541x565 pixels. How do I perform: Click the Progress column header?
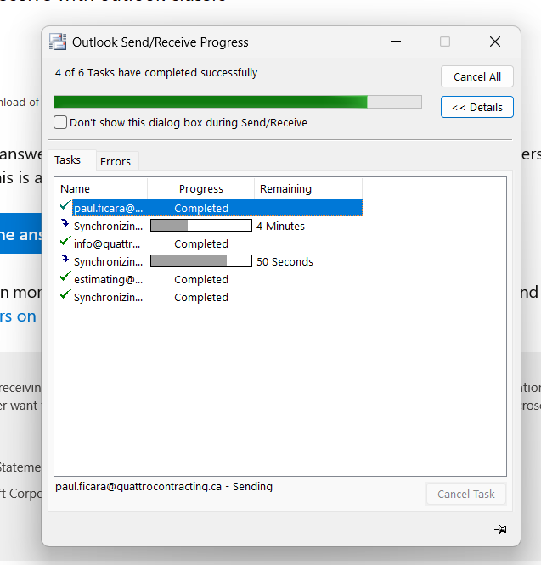(x=201, y=188)
